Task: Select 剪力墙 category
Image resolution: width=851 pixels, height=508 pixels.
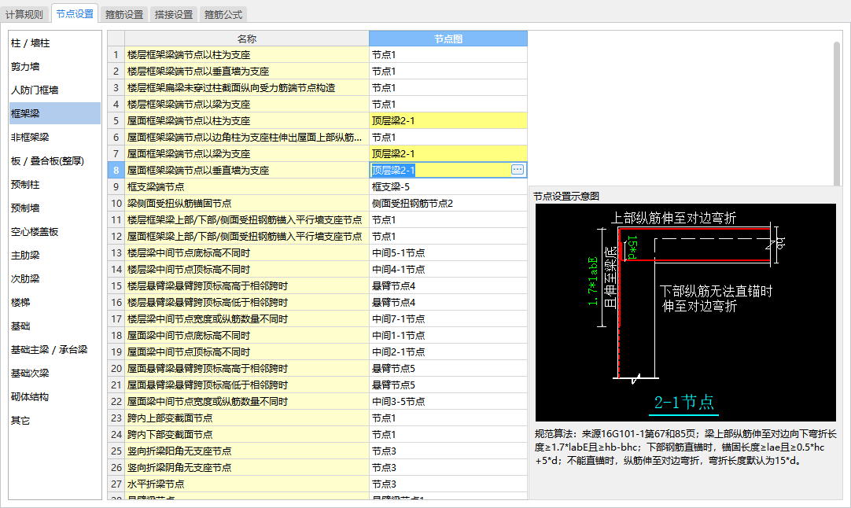Action: [x=55, y=67]
